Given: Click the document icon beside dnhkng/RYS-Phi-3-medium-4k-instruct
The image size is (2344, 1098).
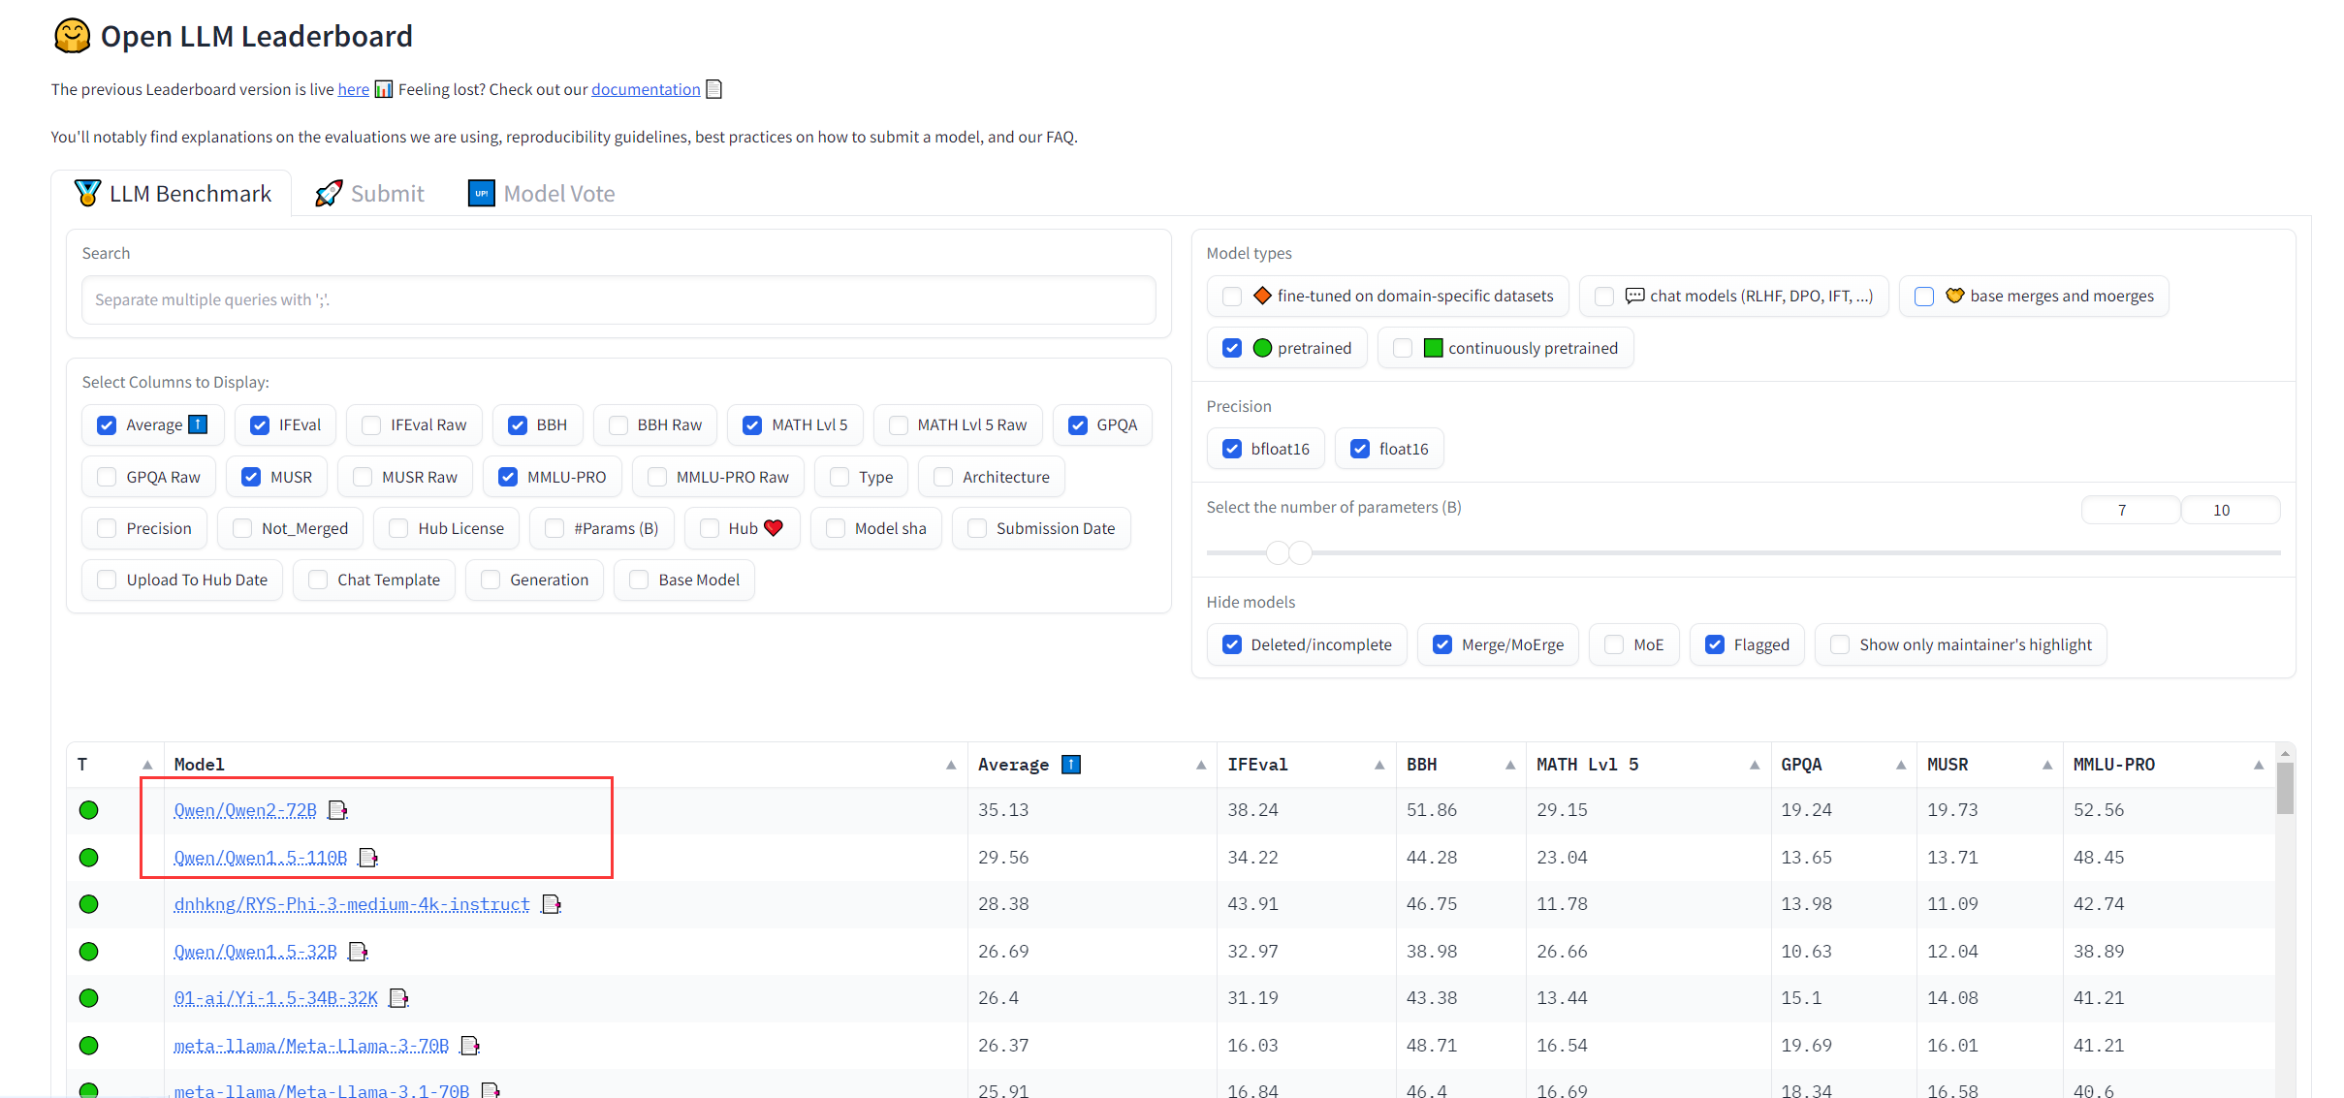Looking at the screenshot, I should click(552, 904).
